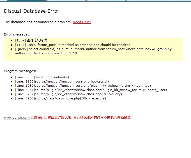Click the 'The database has encountered a problem.' text
Image resolution: width=191 pixels, height=158 pixels.
(38, 22)
